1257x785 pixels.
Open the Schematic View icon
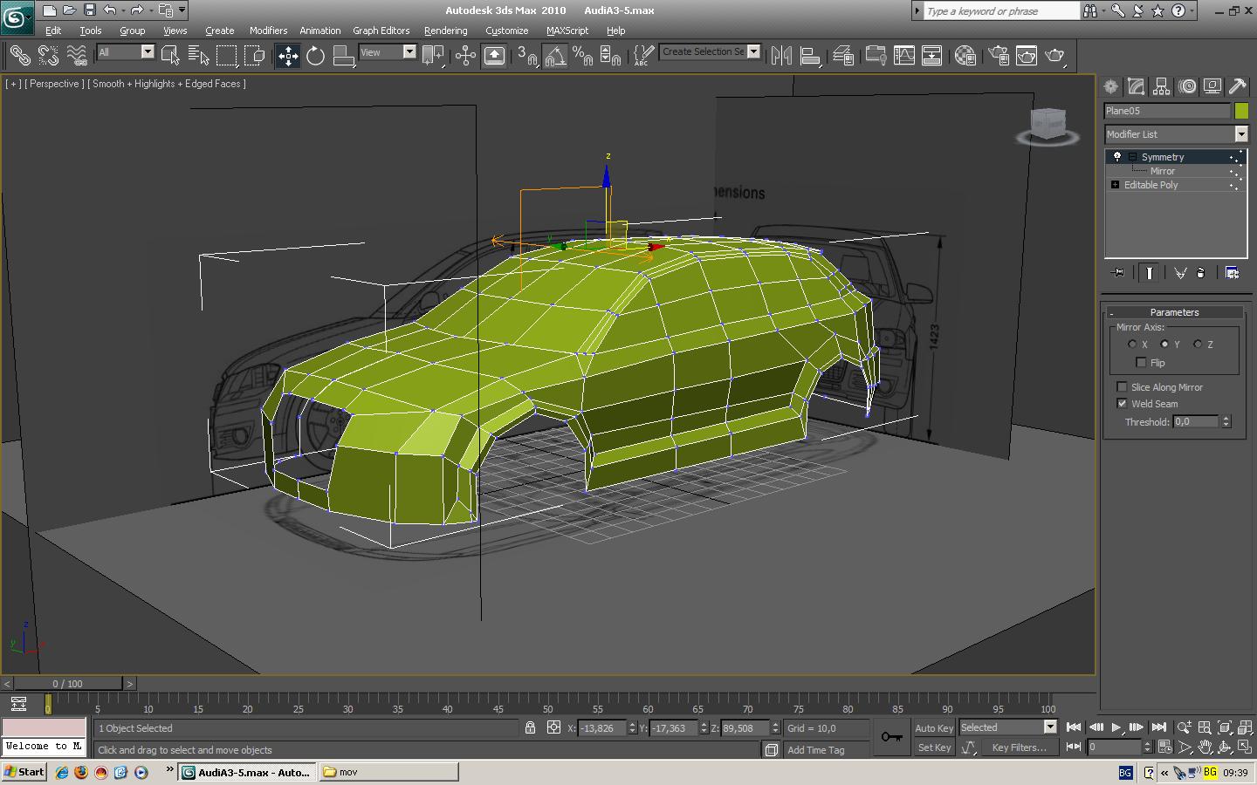click(932, 56)
